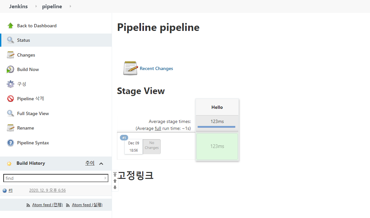Click the Status magnifier icon
This screenshot has height=218, width=370.
[11, 40]
